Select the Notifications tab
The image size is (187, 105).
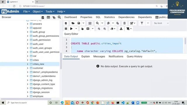click(116, 56)
